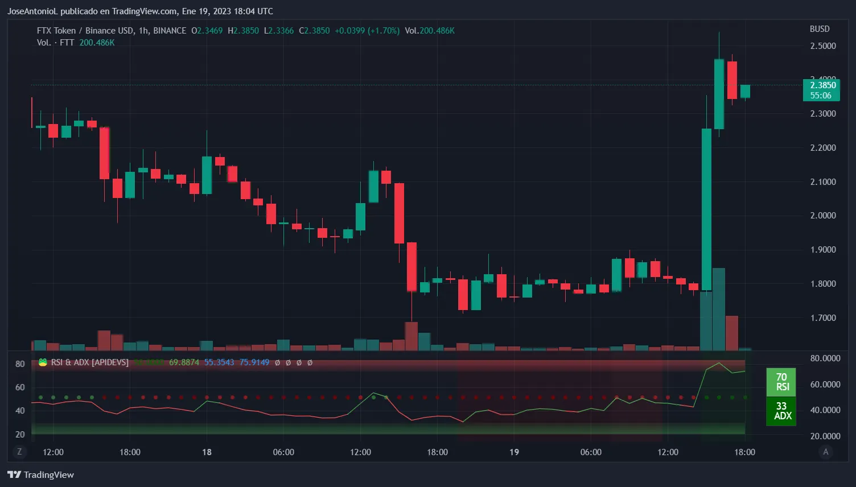Click the 18 date label on the time axis
856x487 pixels.
[206, 452]
